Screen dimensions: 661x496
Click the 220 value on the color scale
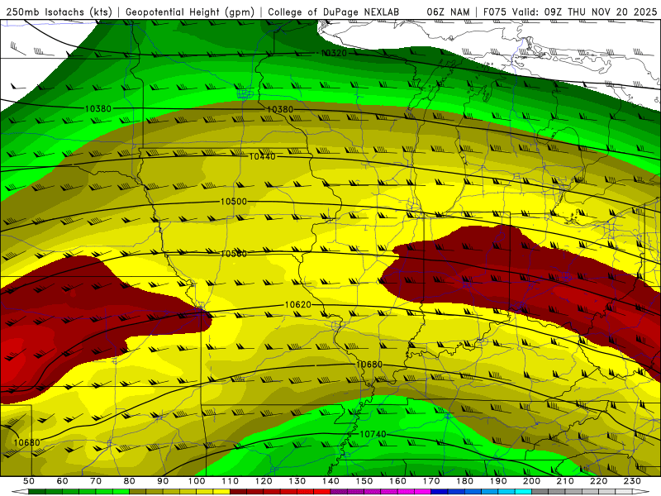pos(598,481)
